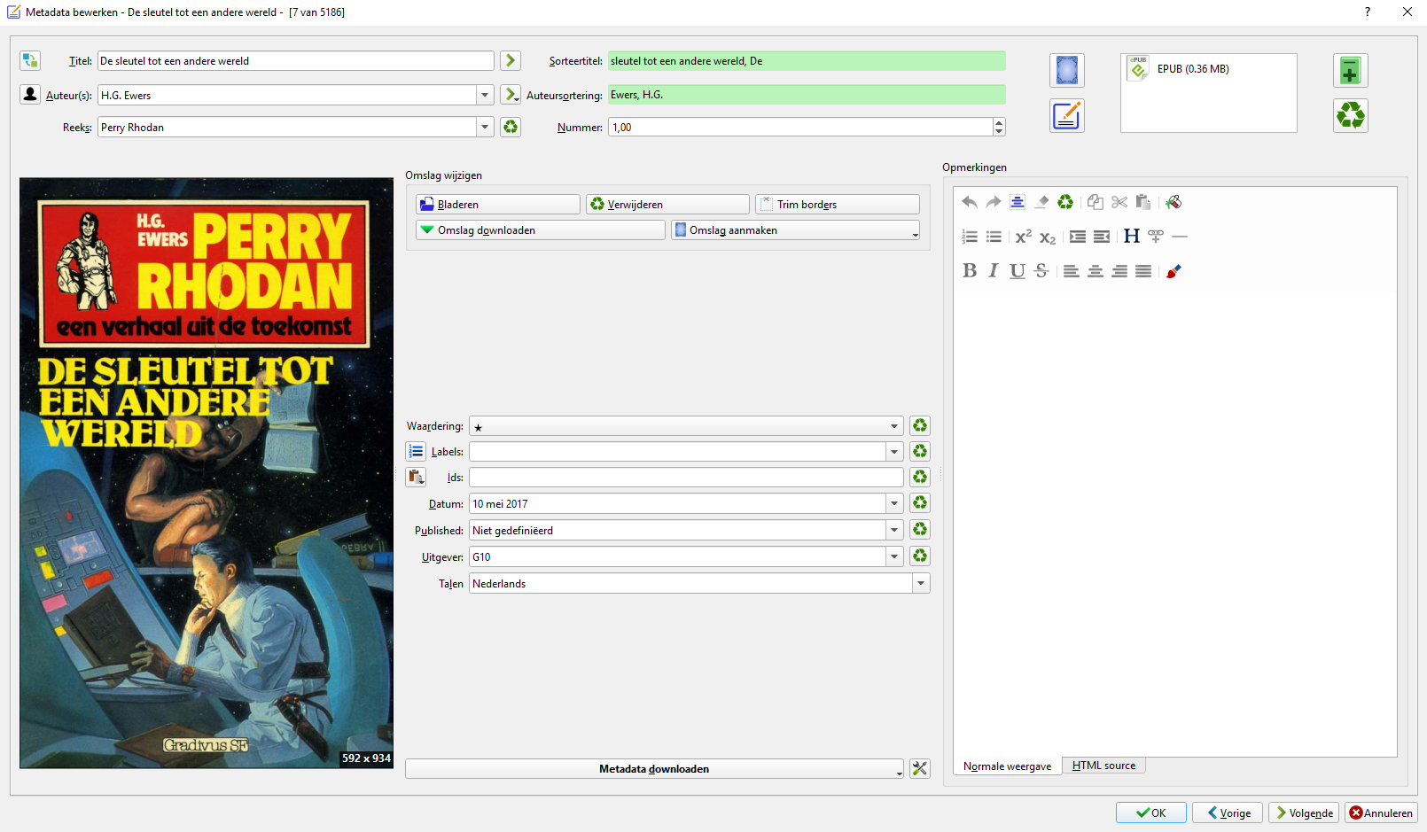Clear the Uitgever publisher with its recycle icon
1427x832 pixels.
coord(920,556)
